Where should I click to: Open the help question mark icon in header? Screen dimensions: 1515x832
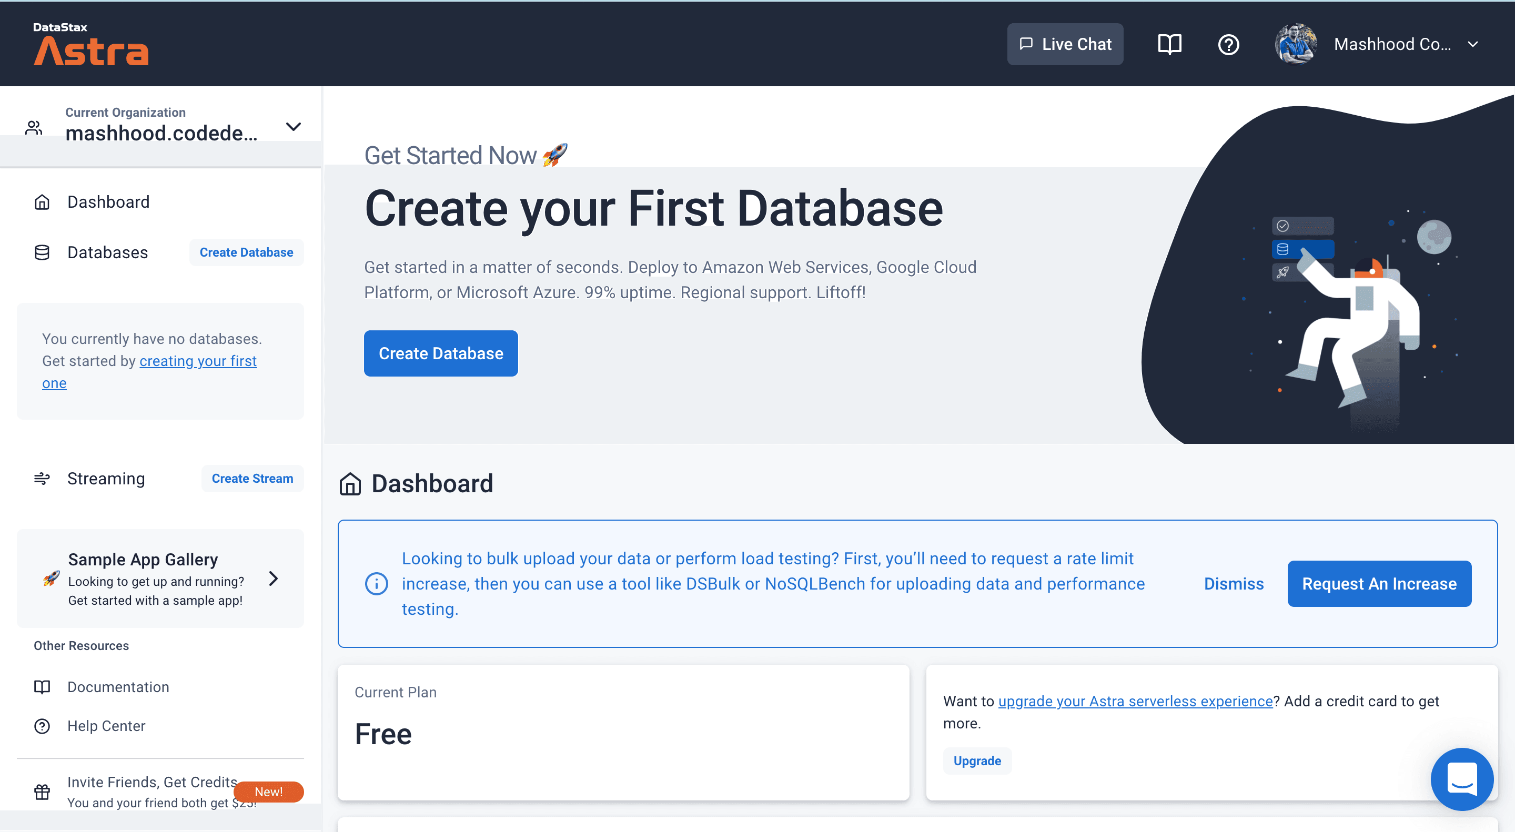[1228, 44]
